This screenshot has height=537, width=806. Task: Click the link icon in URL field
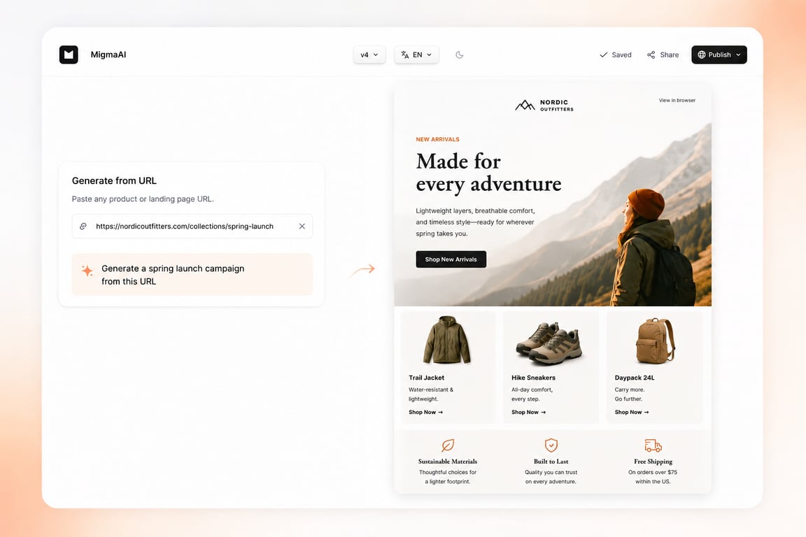pos(83,226)
